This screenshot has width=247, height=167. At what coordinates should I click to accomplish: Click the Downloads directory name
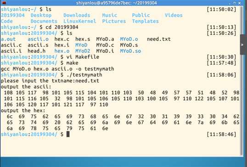tap(77, 15)
